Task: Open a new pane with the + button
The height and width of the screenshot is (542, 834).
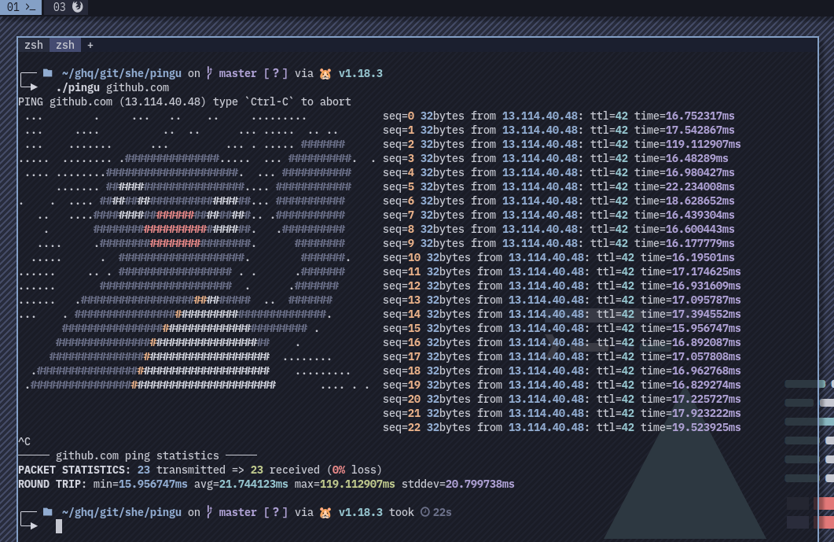Action: (90, 45)
